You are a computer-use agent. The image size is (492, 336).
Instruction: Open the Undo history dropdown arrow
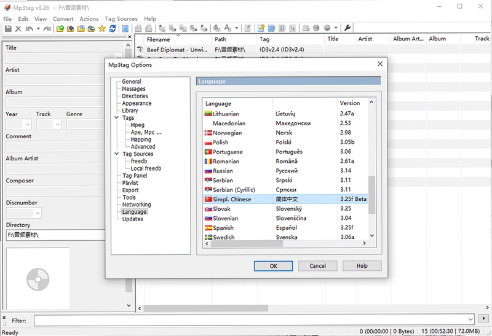click(x=38, y=28)
